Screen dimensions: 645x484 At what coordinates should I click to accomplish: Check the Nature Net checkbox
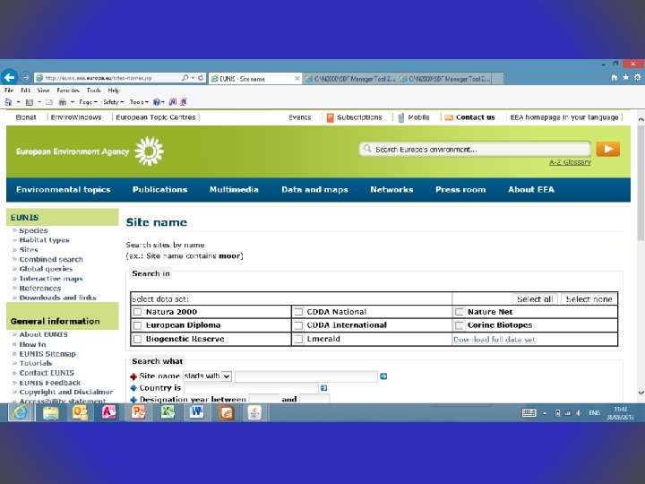pos(459,312)
